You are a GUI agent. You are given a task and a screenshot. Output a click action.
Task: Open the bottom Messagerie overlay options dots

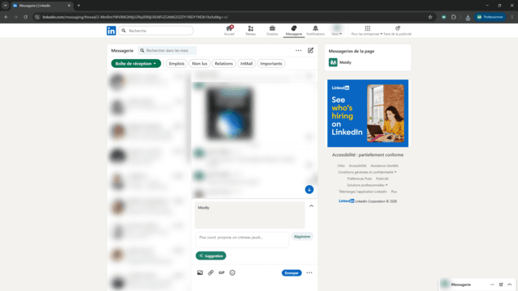(492, 285)
